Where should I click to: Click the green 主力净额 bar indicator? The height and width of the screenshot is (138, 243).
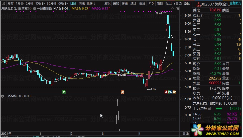pyautogui.click(x=219, y=109)
